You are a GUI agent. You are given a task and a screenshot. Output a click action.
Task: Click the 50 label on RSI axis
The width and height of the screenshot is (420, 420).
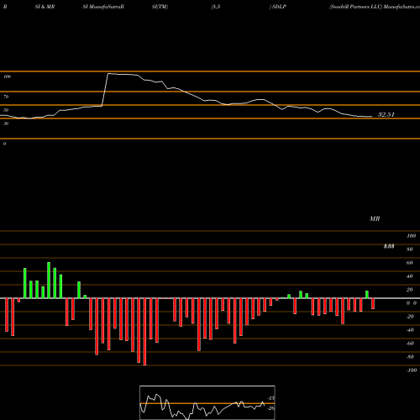6,110
